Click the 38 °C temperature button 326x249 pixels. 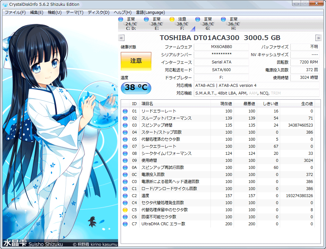(x=136, y=87)
